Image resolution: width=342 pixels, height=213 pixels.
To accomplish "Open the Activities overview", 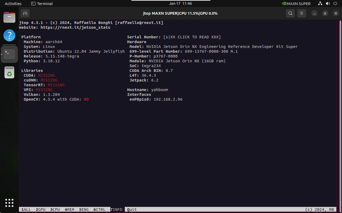I will [x=13, y=4].
